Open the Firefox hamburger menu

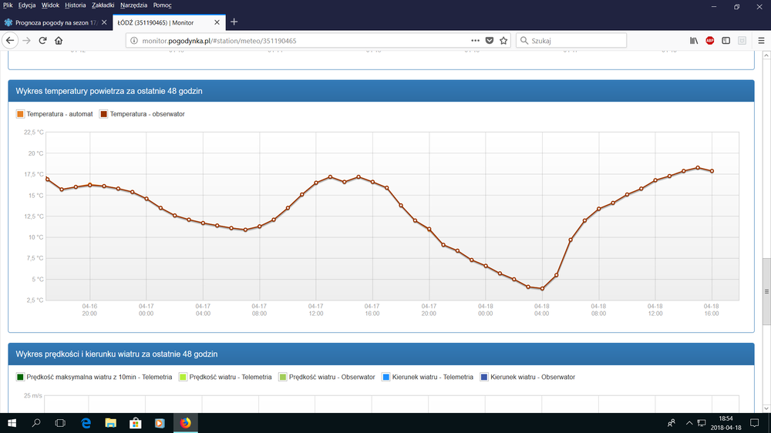(x=761, y=41)
